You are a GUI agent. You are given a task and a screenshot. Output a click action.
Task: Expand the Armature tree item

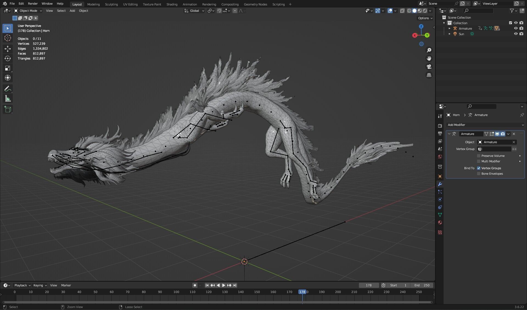point(449,28)
